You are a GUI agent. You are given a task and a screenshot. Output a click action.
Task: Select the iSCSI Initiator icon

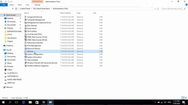pyautogui.click(x=26, y=31)
